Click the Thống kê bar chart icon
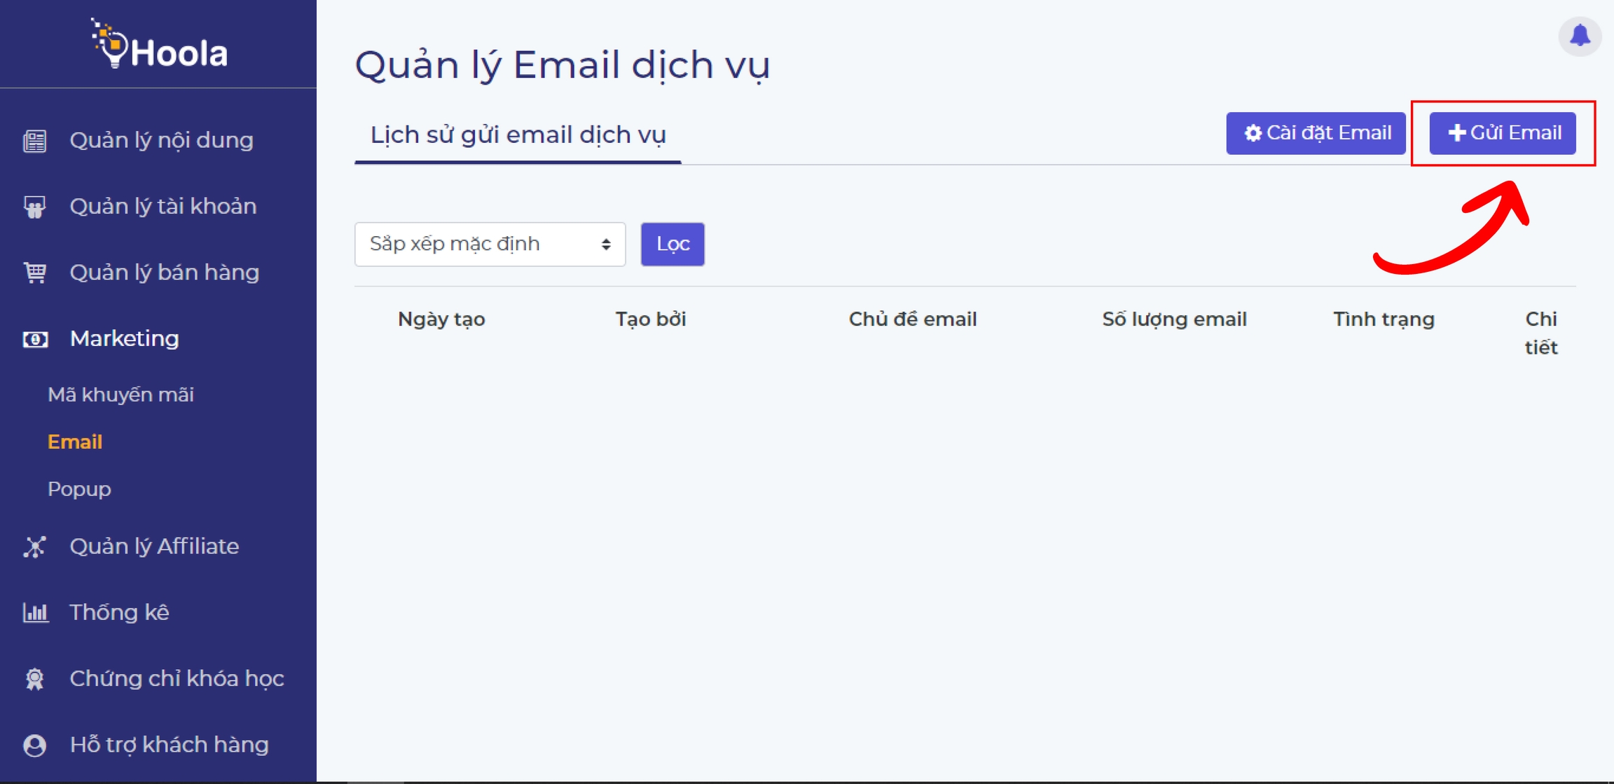 35,612
